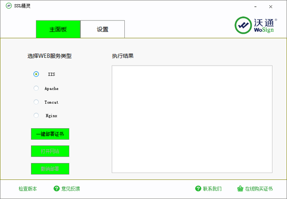The width and height of the screenshot is (287, 199).
Task: Click the shopping basket icon for 在线购买证书
Action: coord(240,188)
